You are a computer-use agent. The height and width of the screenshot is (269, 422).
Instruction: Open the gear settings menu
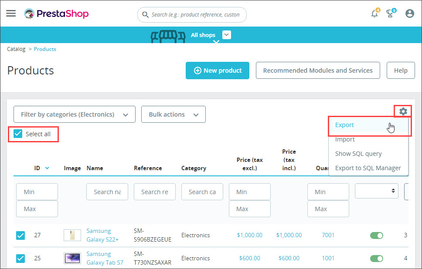[403, 111]
